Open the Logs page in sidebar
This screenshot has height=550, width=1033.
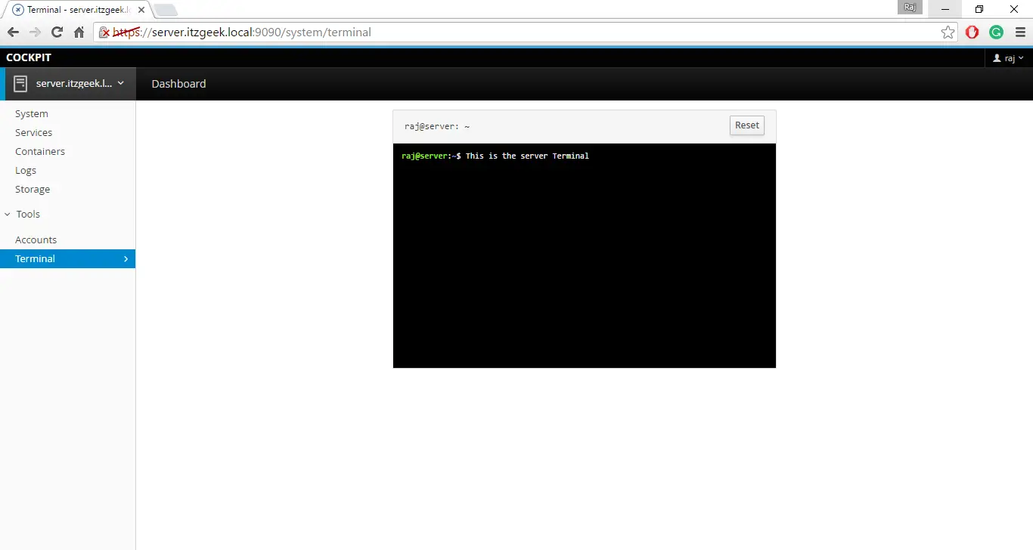click(26, 170)
